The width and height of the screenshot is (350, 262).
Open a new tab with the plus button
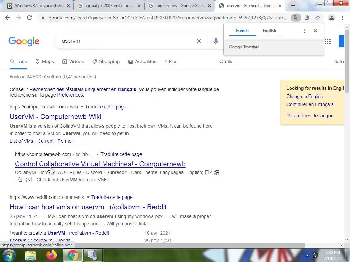click(293, 6)
